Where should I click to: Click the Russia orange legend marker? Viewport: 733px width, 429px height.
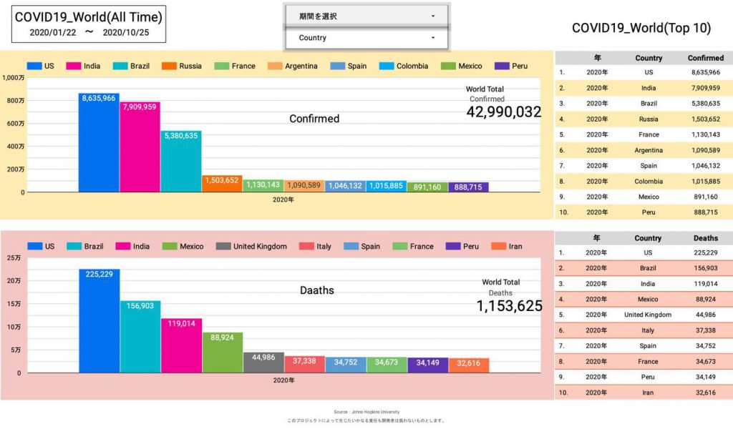tap(169, 66)
